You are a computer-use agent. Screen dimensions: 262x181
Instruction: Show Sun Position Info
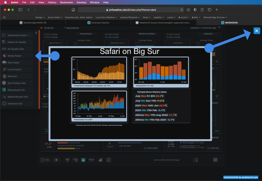[x=17, y=83]
